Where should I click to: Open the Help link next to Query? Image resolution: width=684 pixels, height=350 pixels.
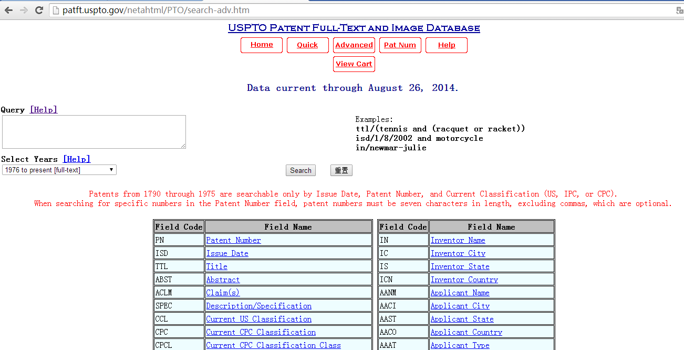44,110
